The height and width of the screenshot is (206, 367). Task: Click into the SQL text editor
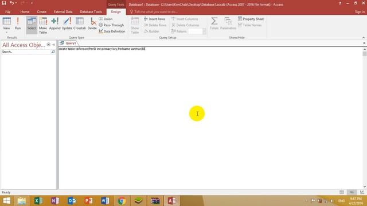(210, 118)
